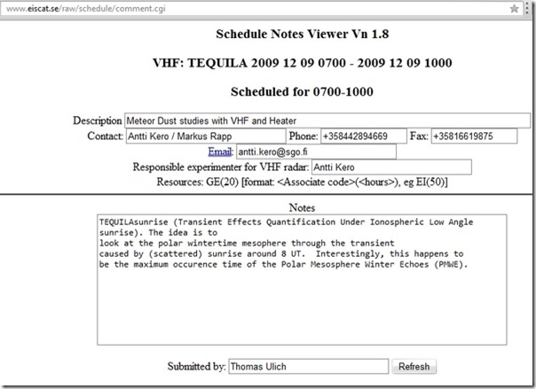Click the Contact field with Antti Kero / Markus Rapp
The height and width of the screenshot is (389, 536).
click(206, 136)
